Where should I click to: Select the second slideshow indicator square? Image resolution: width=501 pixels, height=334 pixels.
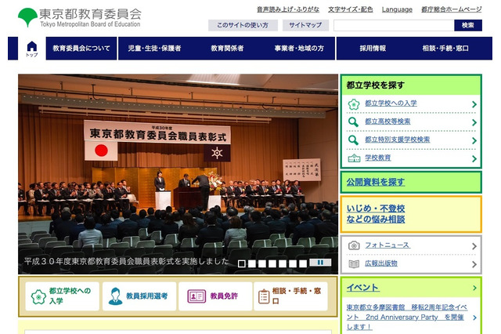pos(252,263)
